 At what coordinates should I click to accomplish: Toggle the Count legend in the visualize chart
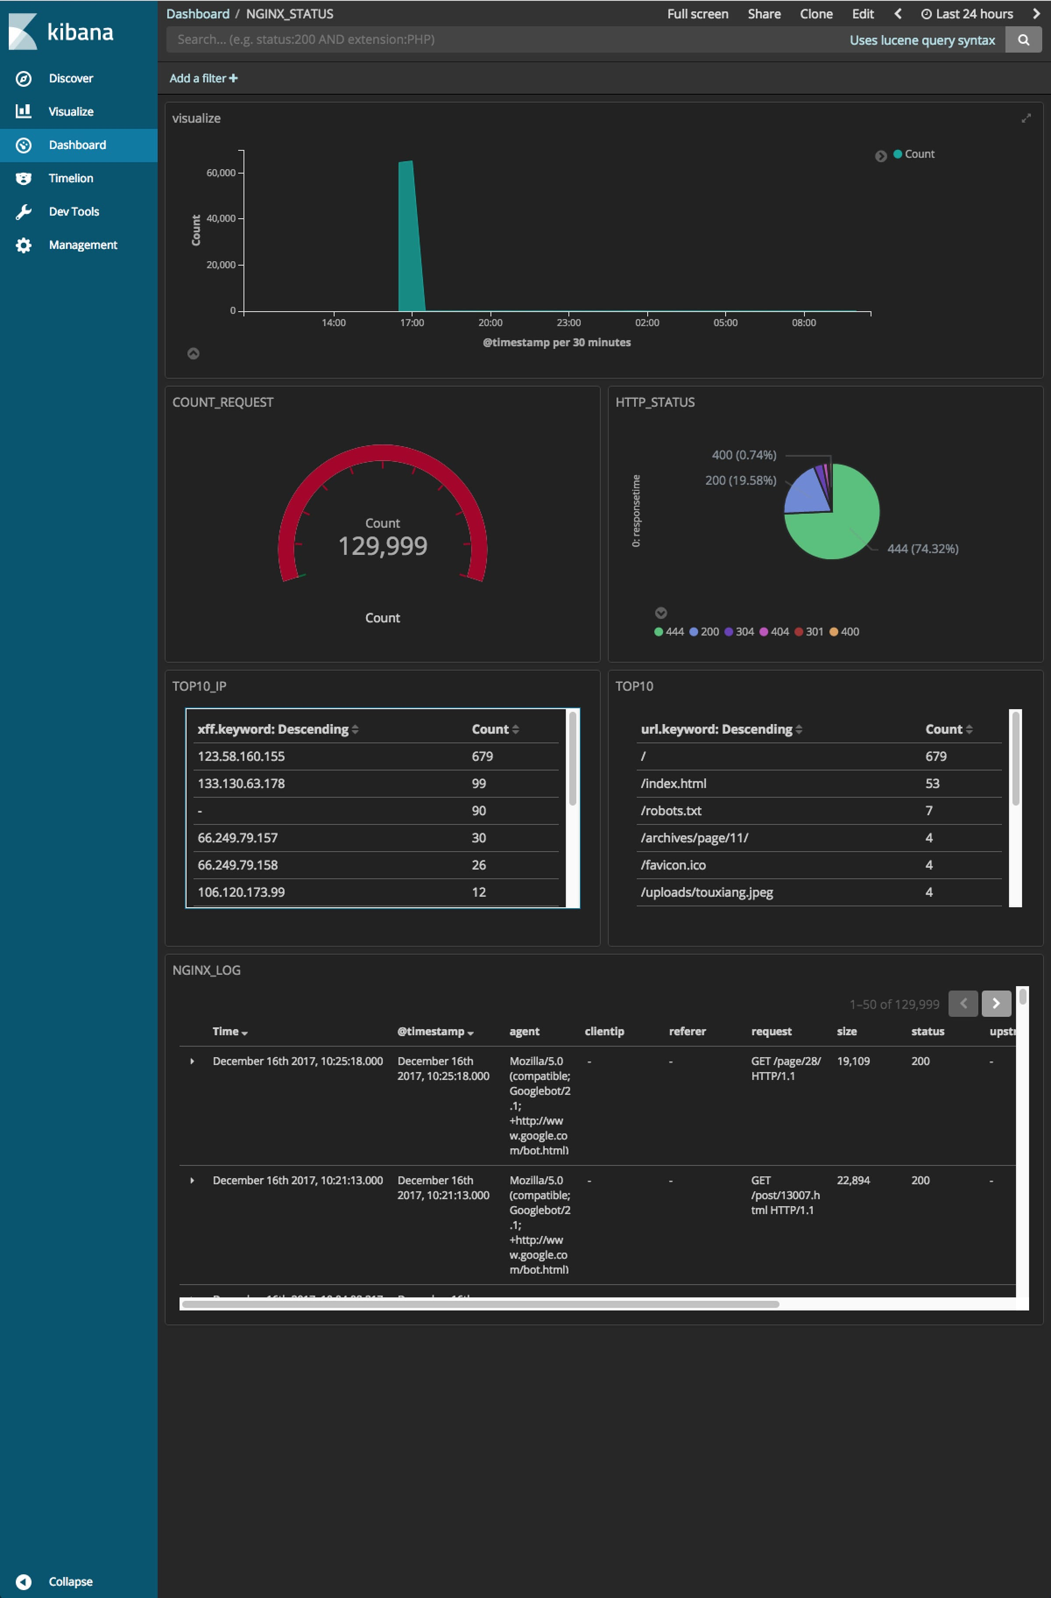pyautogui.click(x=881, y=156)
